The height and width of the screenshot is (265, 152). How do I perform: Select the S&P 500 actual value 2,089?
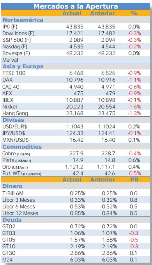(x=76, y=40)
